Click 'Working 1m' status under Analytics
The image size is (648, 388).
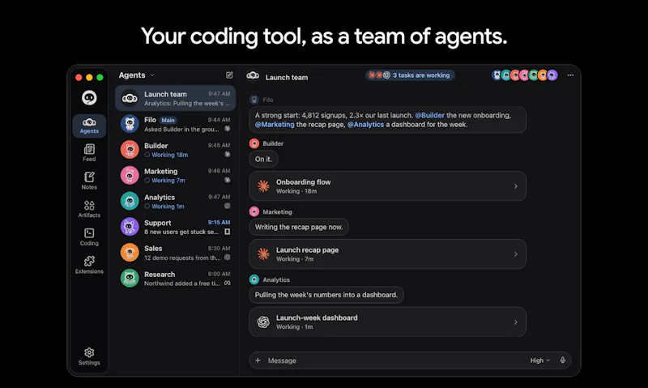pos(164,207)
